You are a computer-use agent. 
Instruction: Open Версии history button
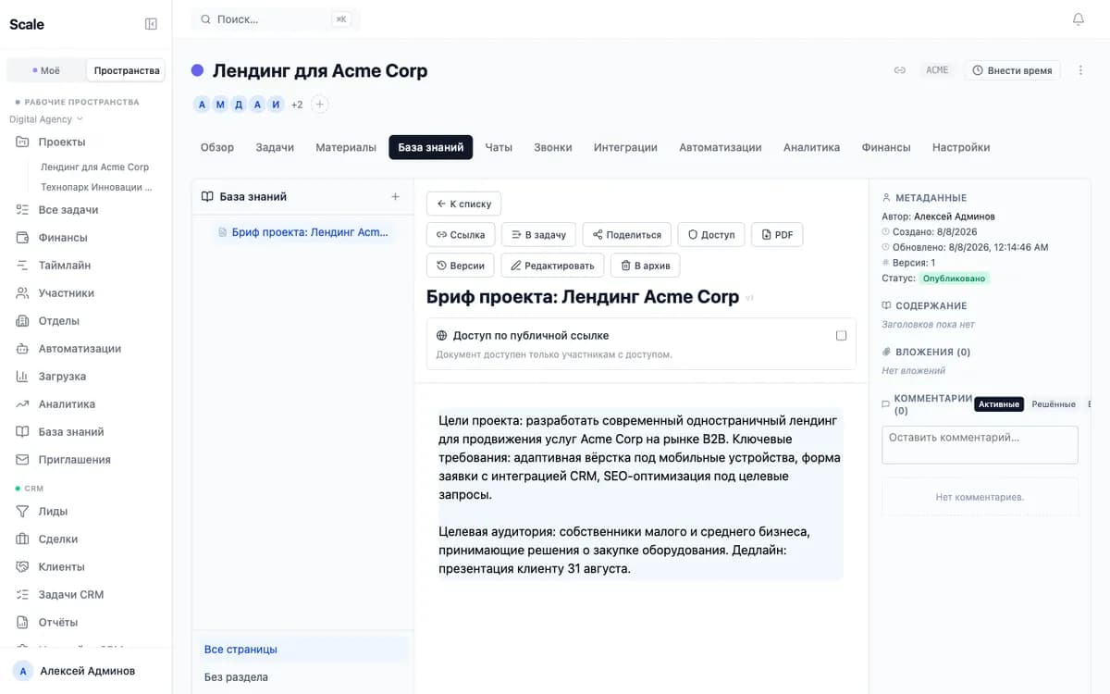coord(461,265)
